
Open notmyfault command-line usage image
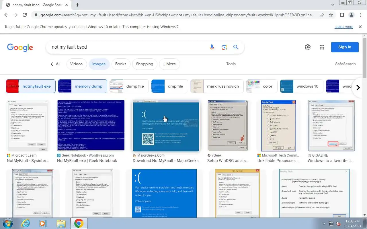point(314,193)
